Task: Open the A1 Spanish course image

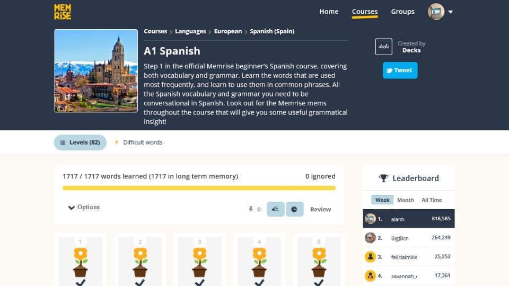Action: point(96,70)
